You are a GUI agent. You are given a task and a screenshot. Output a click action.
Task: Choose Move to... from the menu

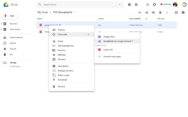[72, 50]
